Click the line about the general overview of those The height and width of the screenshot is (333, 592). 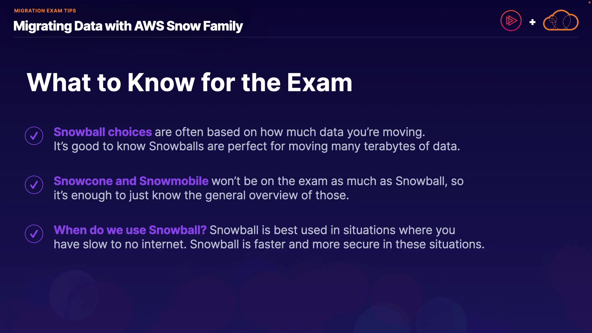point(201,195)
